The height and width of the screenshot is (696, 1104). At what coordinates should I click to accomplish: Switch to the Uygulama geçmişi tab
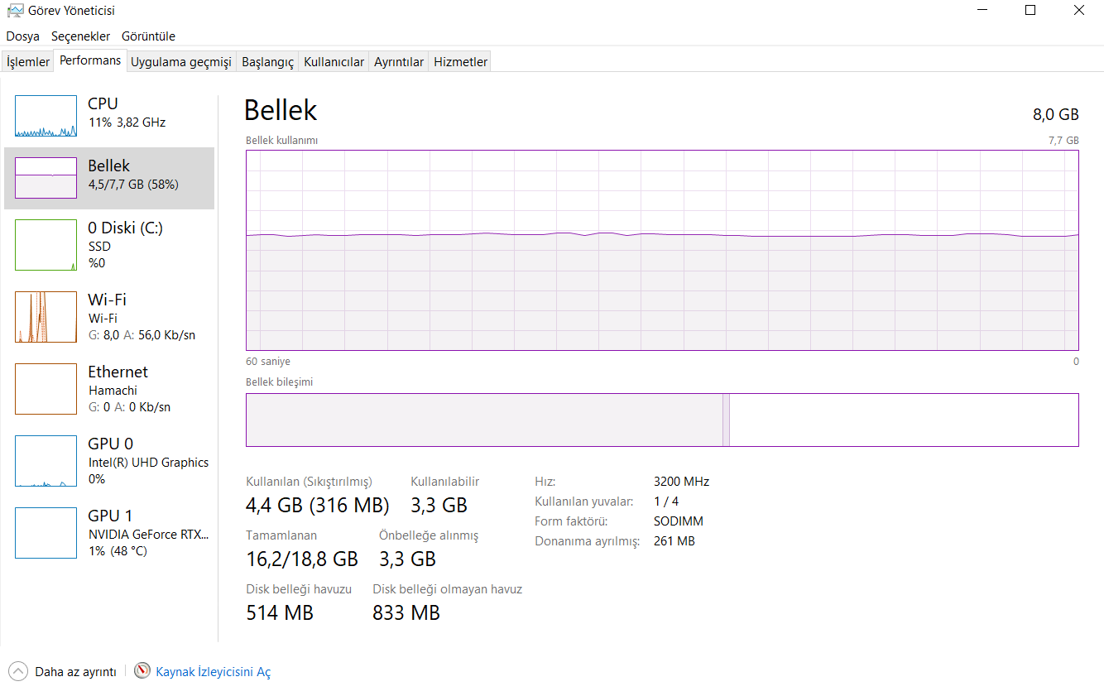[x=180, y=62]
